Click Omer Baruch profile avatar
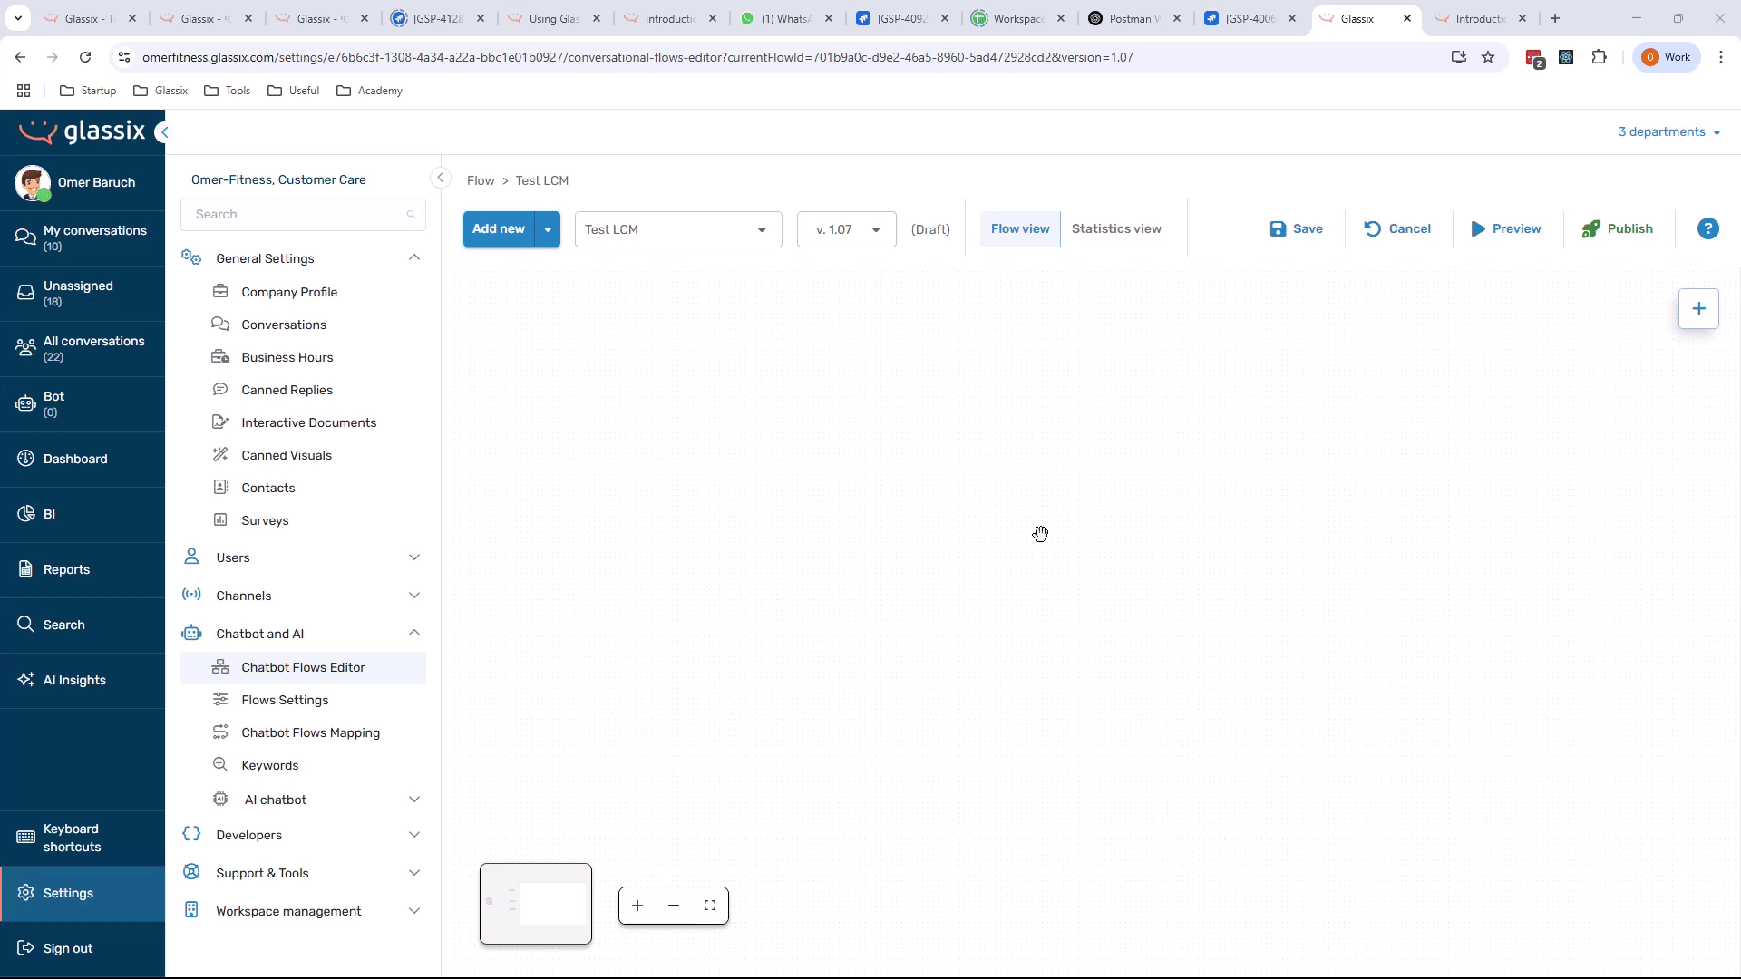Screen dimensions: 1741x979 [33, 183]
